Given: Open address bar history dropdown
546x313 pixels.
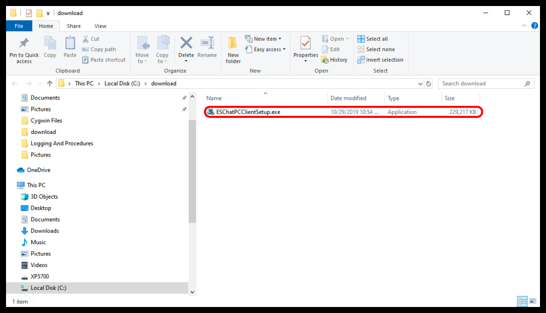Looking at the screenshot, I should coord(420,84).
